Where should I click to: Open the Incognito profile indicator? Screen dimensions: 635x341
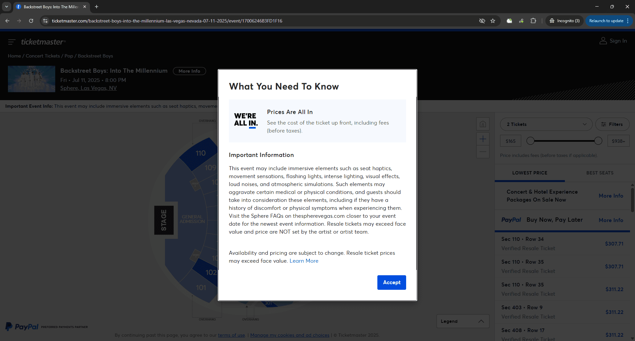[565, 21]
